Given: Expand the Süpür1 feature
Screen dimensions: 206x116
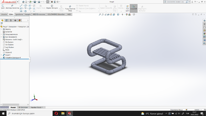Looking at the screenshot, I should [1, 55].
